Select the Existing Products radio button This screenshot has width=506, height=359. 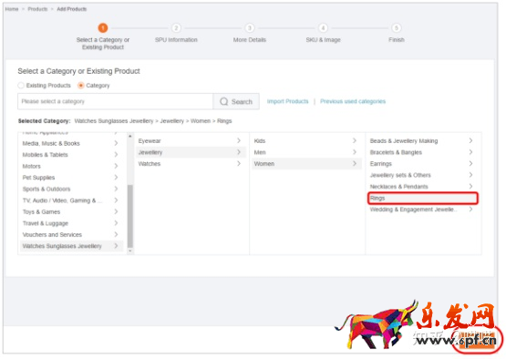(x=21, y=86)
